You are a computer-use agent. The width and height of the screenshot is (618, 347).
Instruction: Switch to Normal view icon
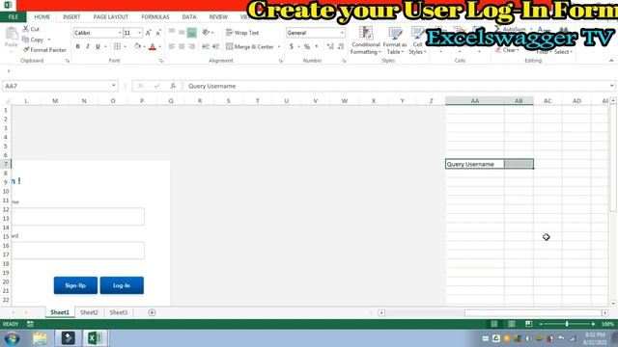pos(493,324)
